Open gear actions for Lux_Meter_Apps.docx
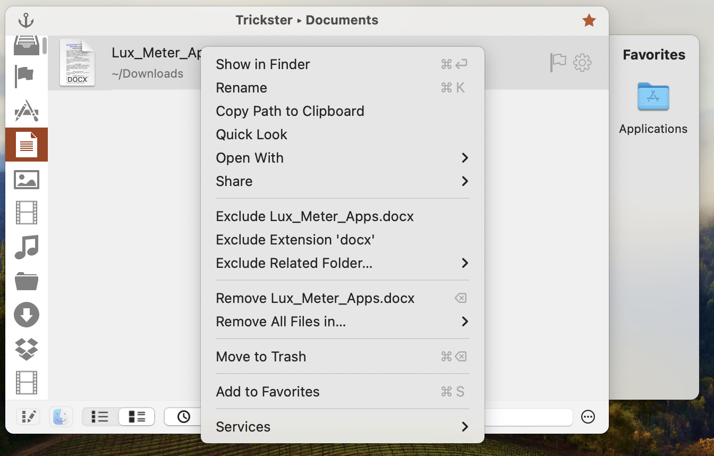The height and width of the screenshot is (456, 714). [582, 62]
